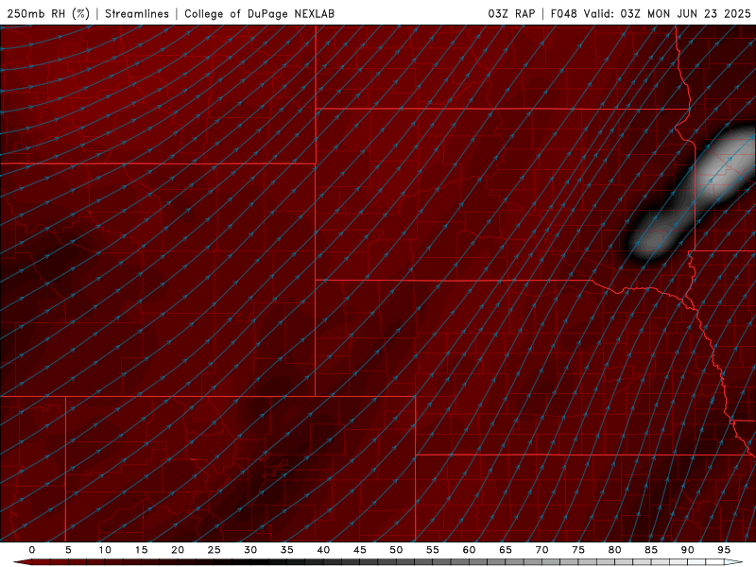Select the "10" colorbar label
Image resolution: width=756 pixels, height=567 pixels.
[x=105, y=550]
